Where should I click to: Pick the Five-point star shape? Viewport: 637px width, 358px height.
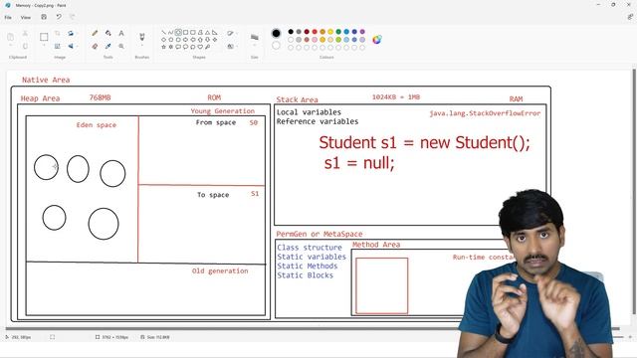click(163, 47)
